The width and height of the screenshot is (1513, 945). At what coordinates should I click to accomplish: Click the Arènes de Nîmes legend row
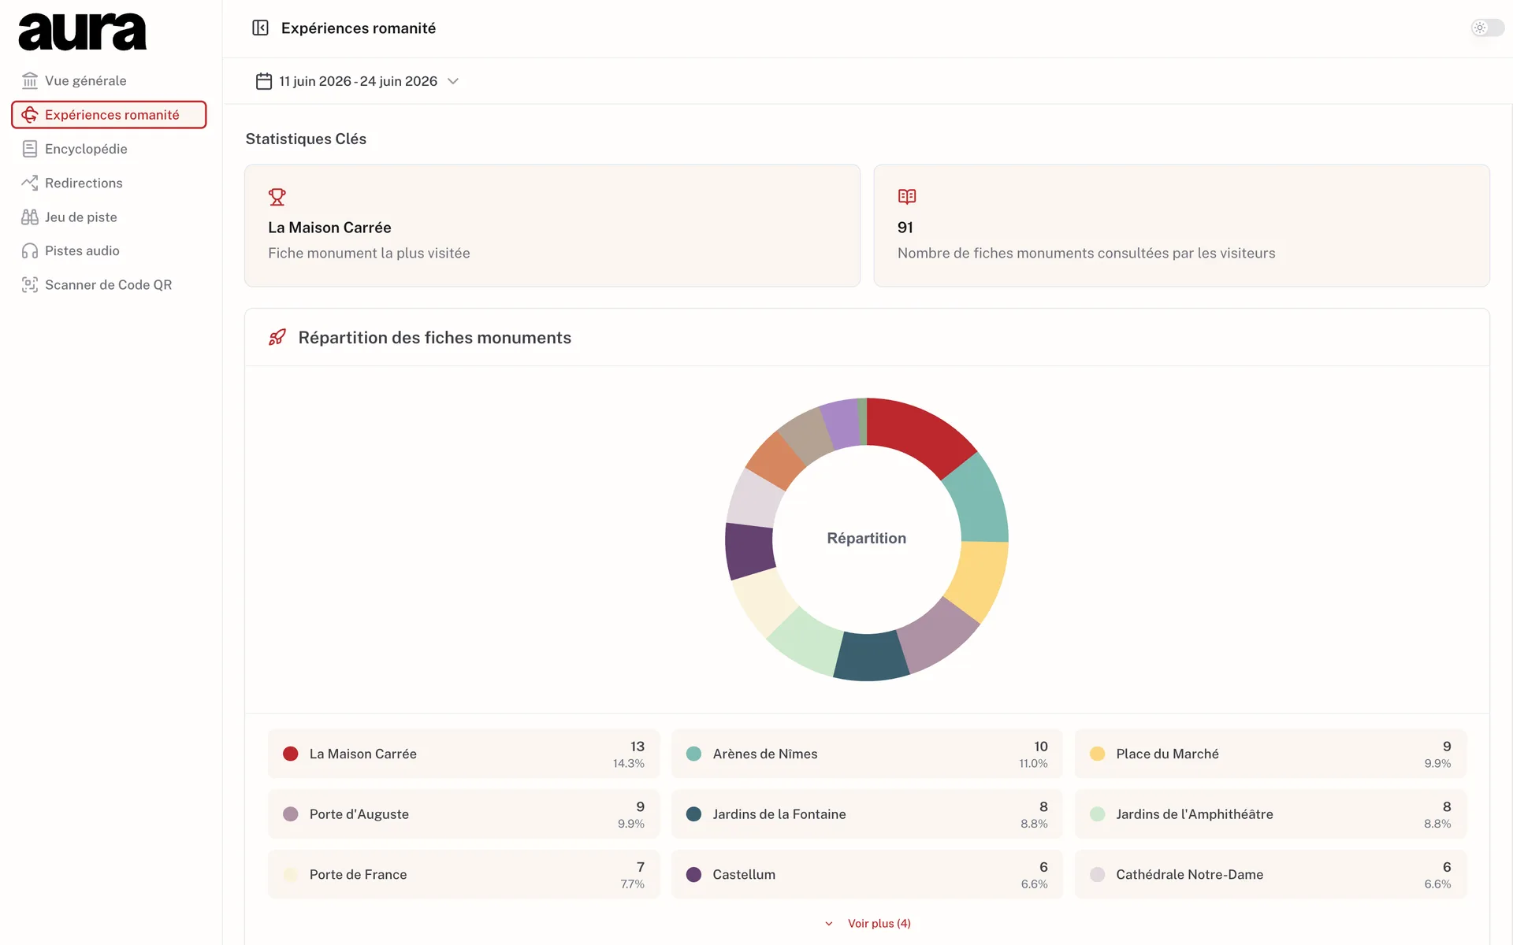[x=867, y=754]
